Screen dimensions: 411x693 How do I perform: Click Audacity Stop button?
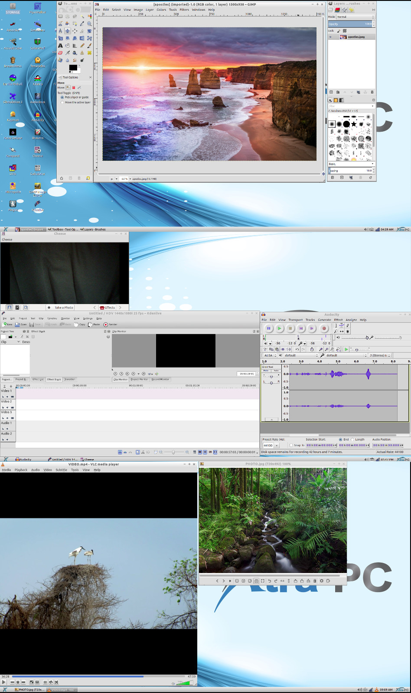pyautogui.click(x=290, y=328)
